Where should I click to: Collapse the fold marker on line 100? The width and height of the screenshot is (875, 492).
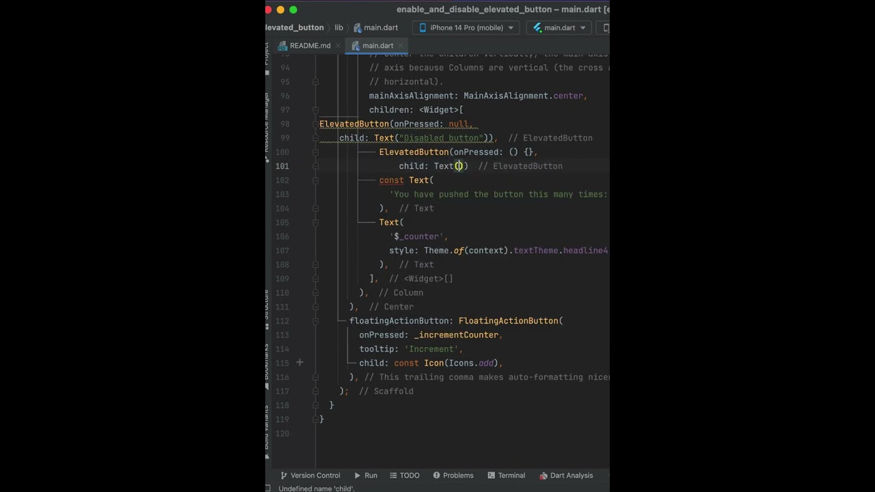[315, 152]
